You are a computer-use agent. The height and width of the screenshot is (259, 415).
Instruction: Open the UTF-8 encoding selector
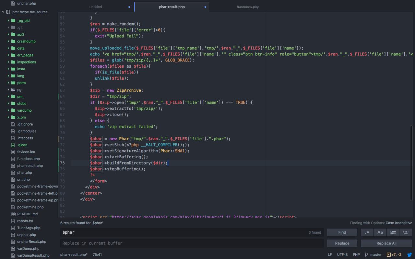[342, 255]
